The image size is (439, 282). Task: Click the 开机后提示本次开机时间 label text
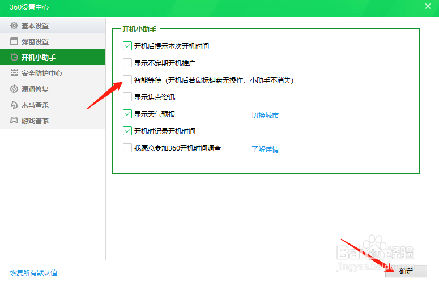171,46
